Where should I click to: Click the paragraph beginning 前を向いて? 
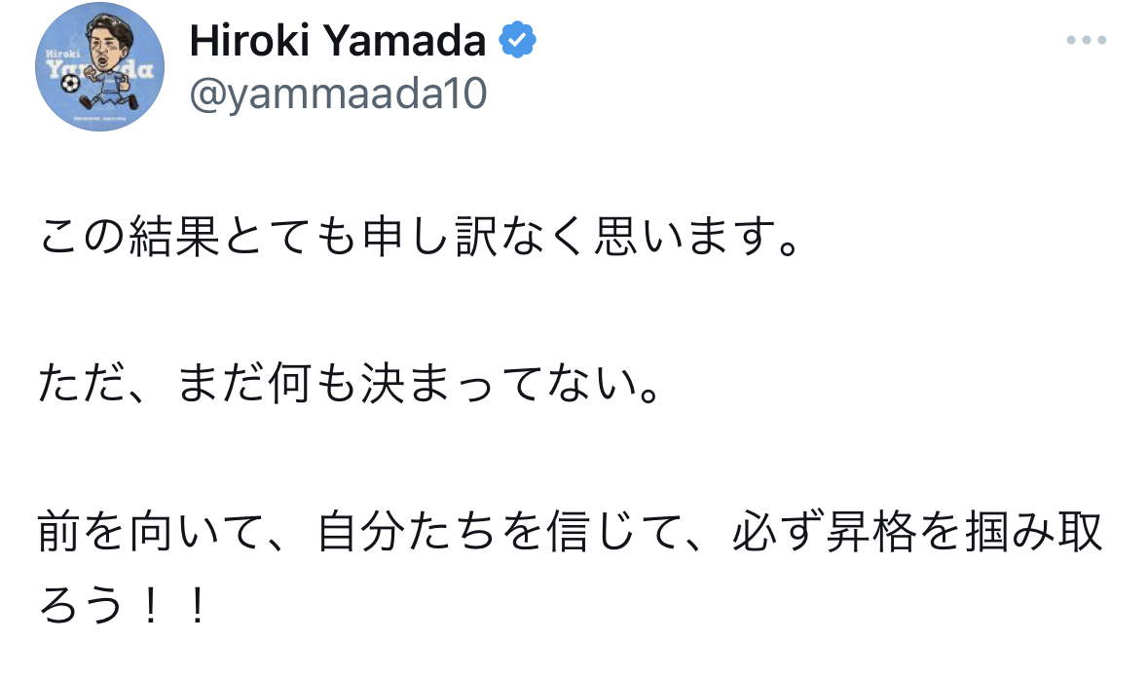click(571, 568)
